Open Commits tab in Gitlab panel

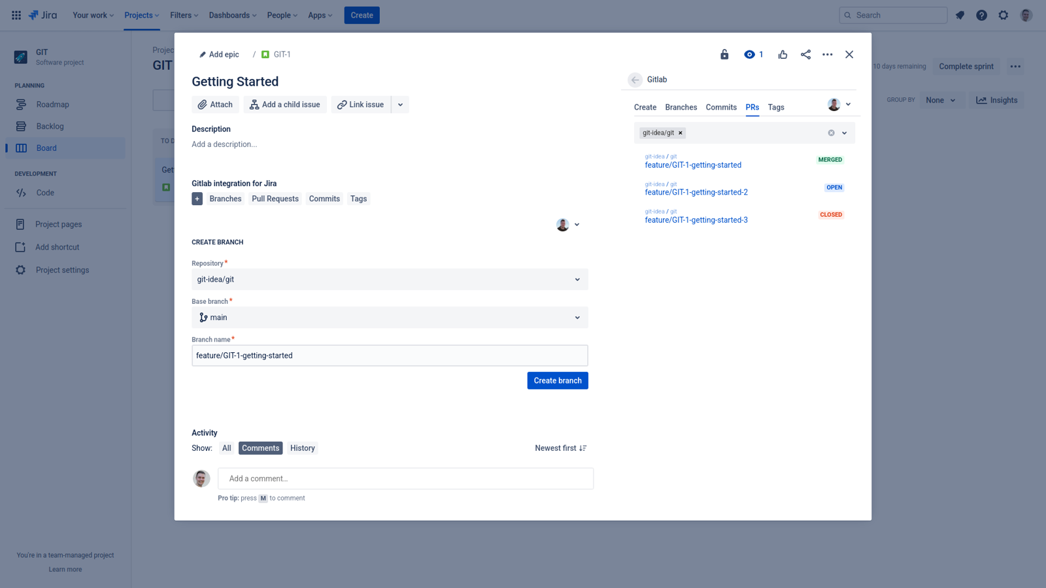pos(721,107)
